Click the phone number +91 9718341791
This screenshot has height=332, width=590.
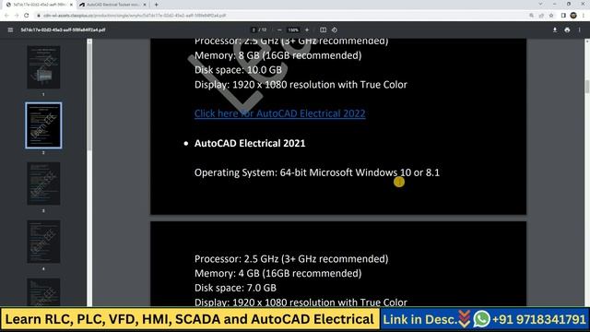(x=538, y=319)
